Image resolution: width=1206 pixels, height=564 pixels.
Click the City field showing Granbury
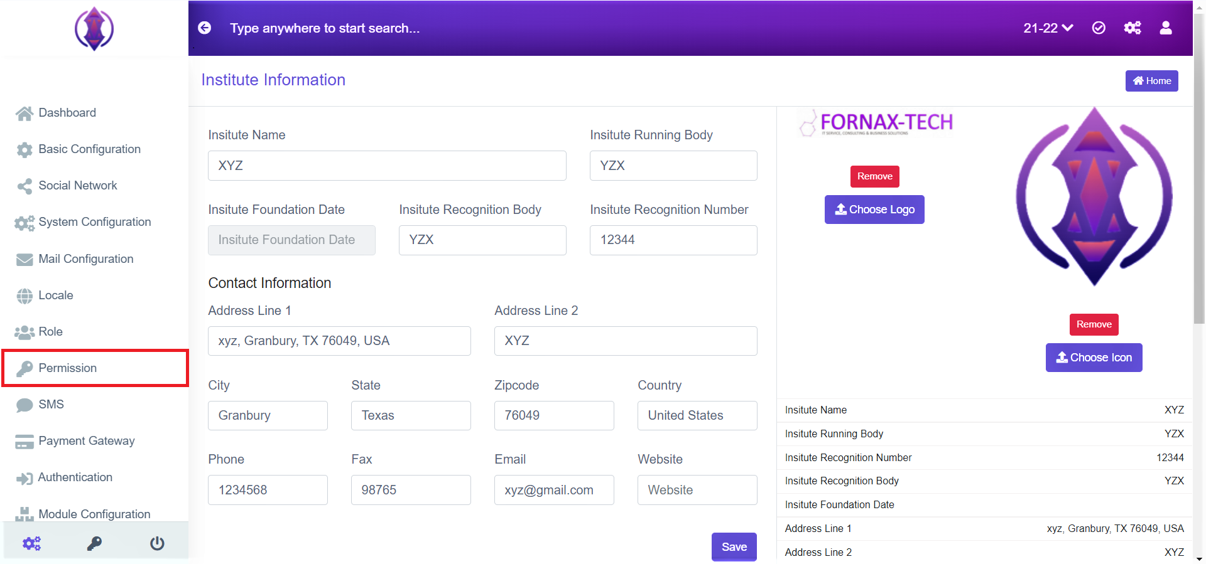(x=268, y=415)
